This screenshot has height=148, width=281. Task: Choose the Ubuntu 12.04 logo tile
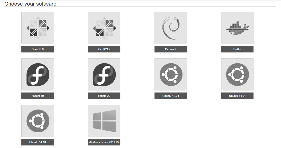171,75
